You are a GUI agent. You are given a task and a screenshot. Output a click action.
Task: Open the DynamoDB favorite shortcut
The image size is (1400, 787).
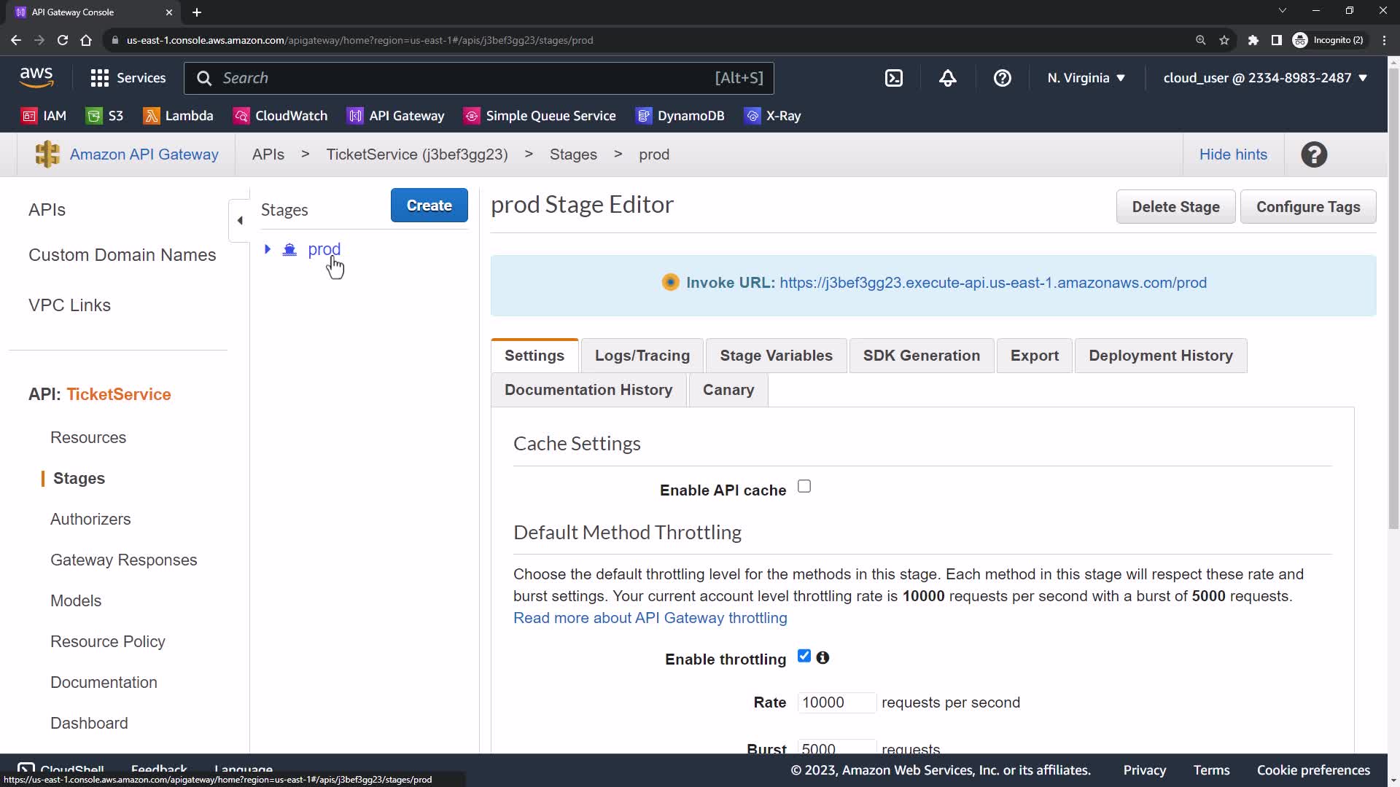[680, 116]
